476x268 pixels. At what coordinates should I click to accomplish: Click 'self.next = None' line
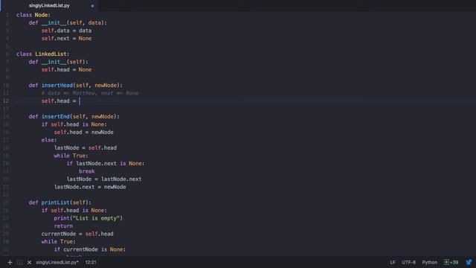[x=66, y=39]
